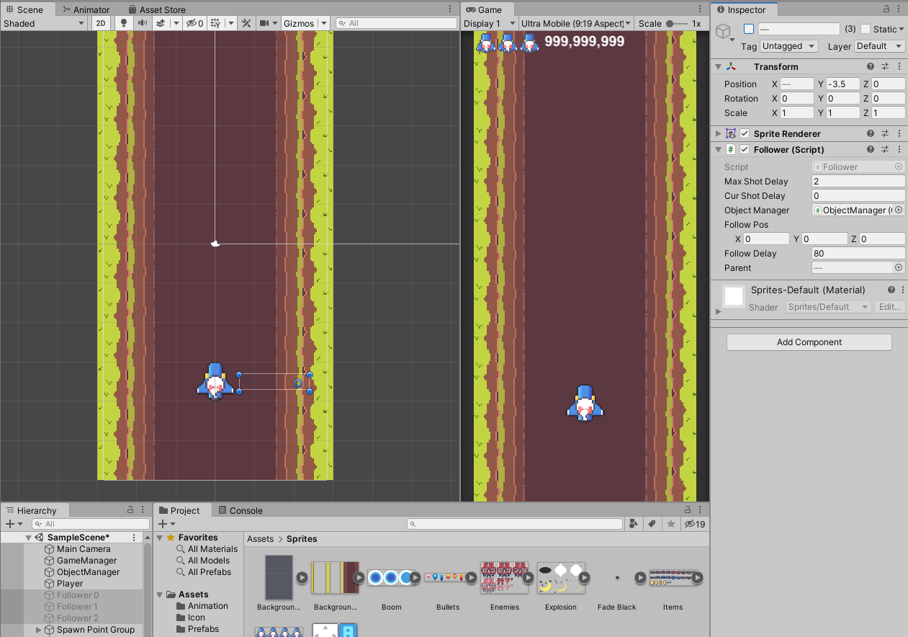
Task: Open Gizmos dropdown arrow
Action: [324, 23]
